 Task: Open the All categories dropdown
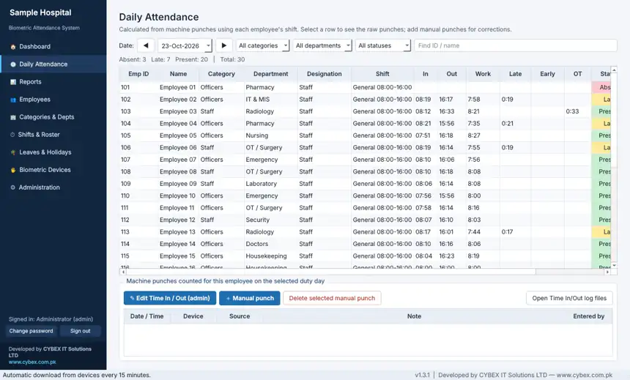(x=263, y=46)
